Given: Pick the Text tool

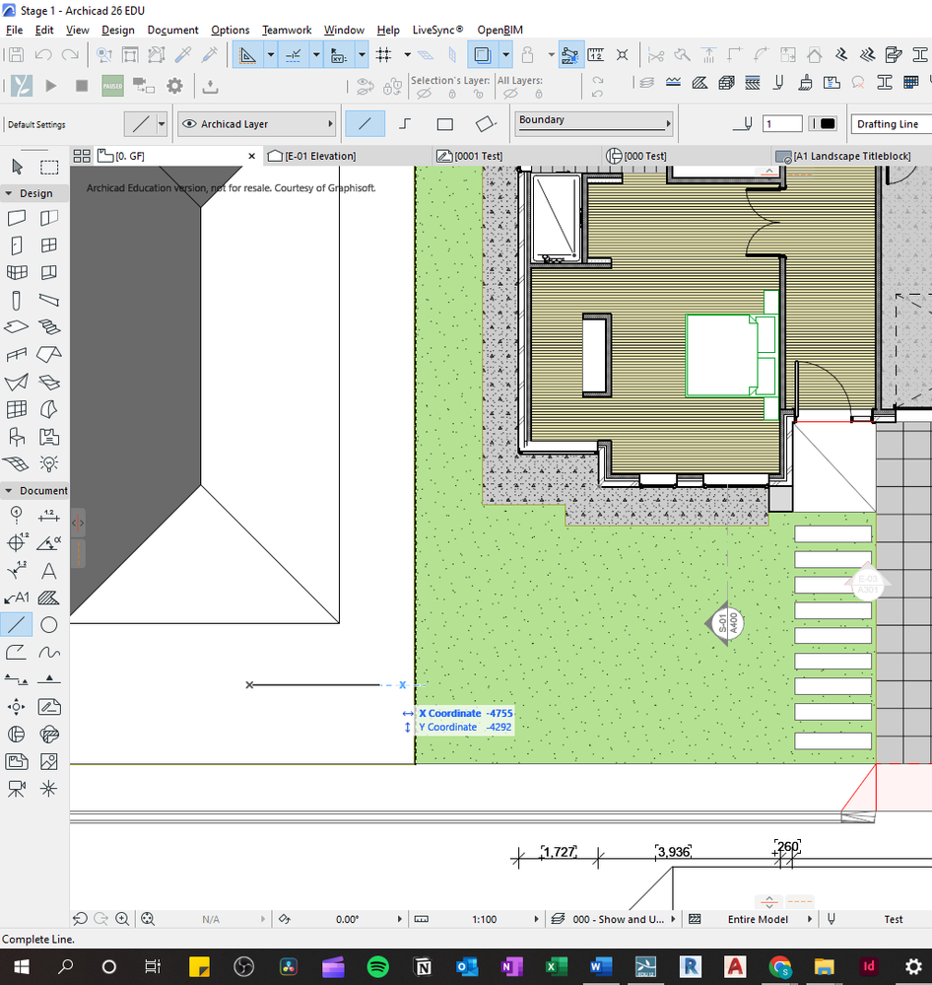Looking at the screenshot, I should 48,570.
